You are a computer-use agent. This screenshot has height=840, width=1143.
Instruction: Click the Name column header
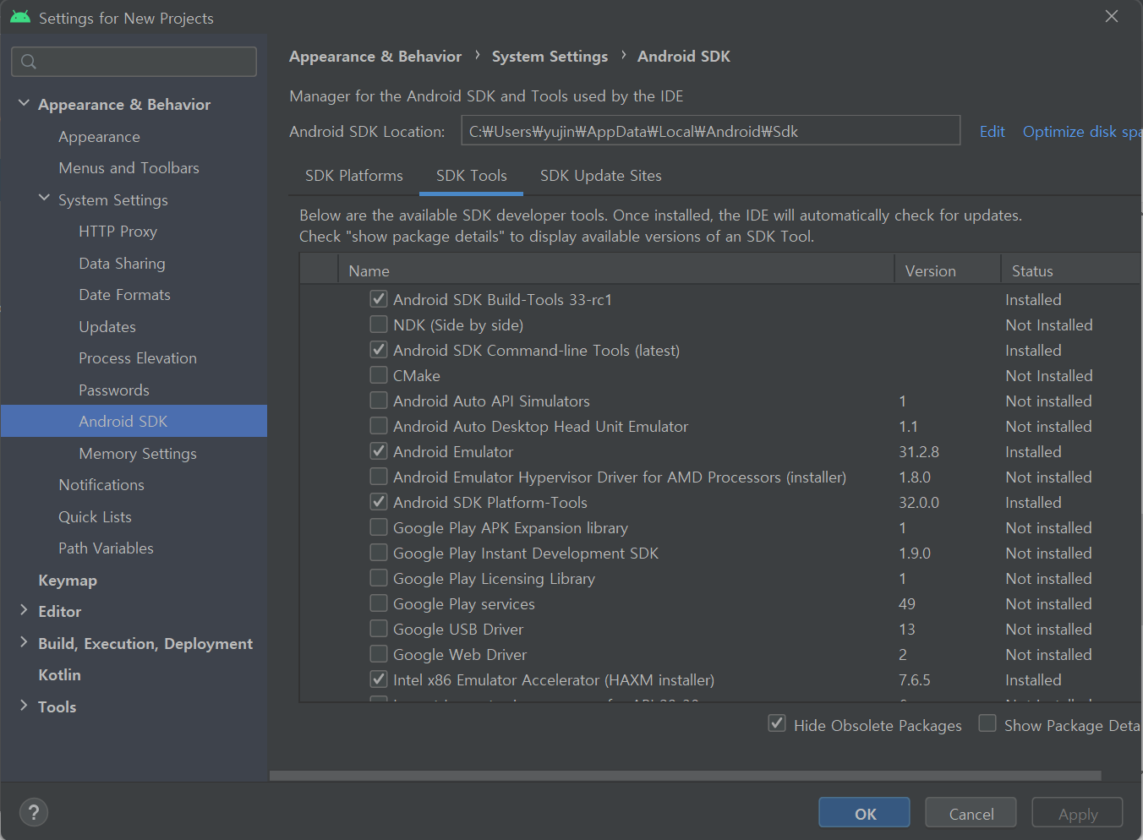click(x=615, y=270)
